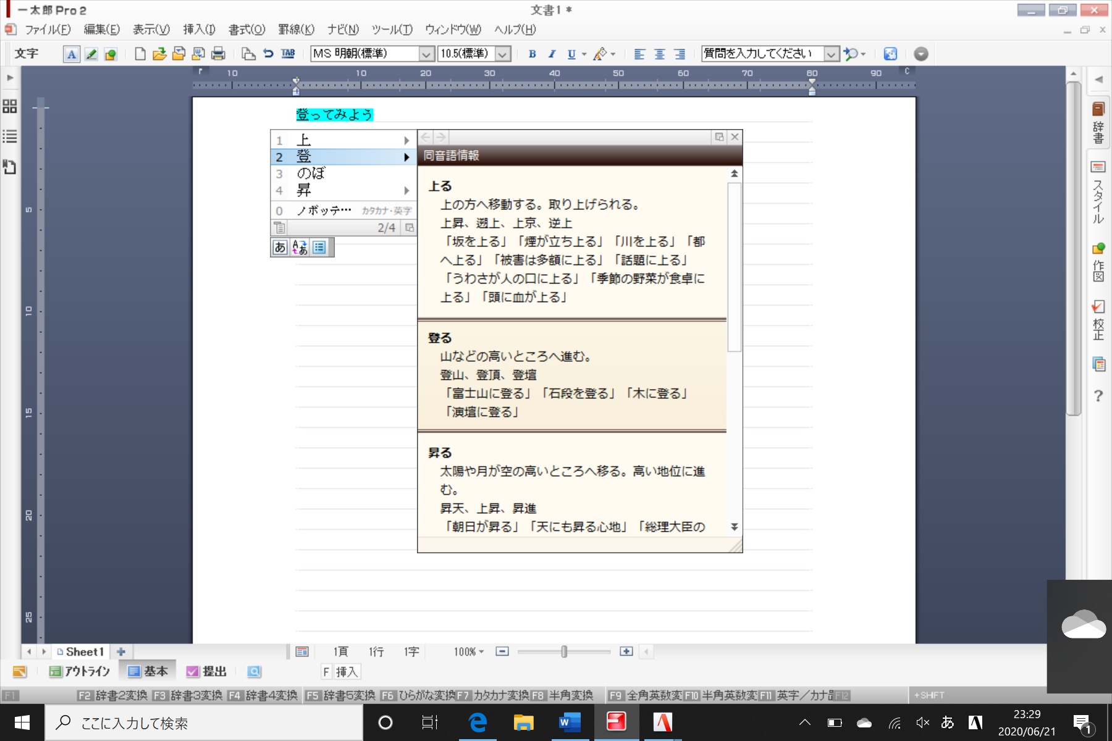The image size is (1112, 741).
Task: Open the ツール(T) menu
Action: tap(392, 29)
